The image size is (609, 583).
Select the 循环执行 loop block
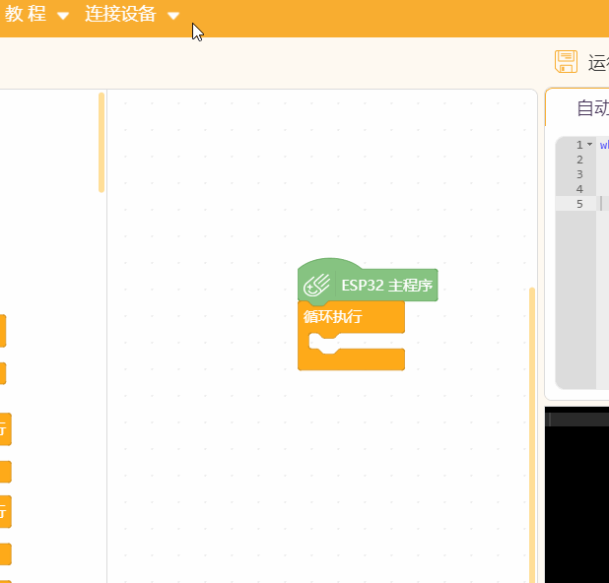333,317
